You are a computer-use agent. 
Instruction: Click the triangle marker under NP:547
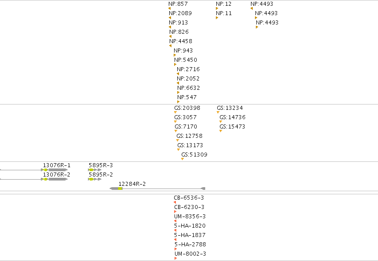[179, 102]
